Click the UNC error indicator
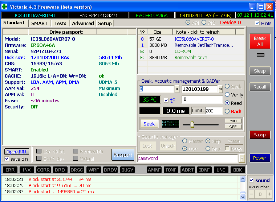Viewport: 276px width, 202px height. pyautogui.click(x=221, y=170)
